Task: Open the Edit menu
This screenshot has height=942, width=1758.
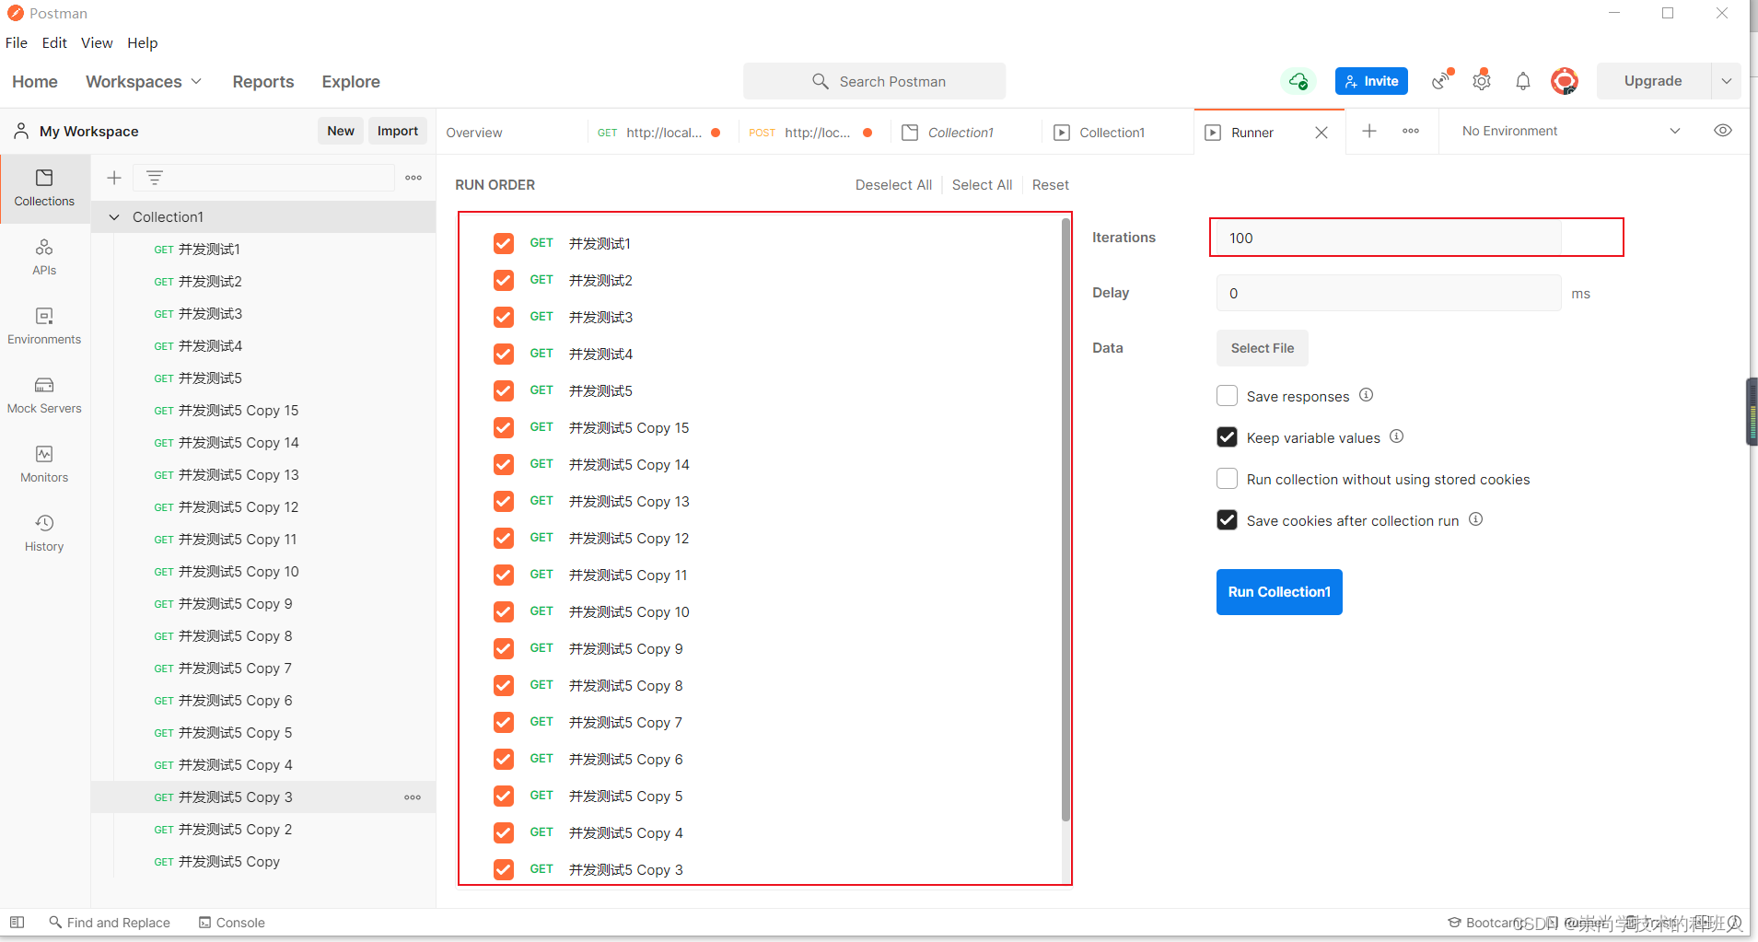Action: coord(54,42)
